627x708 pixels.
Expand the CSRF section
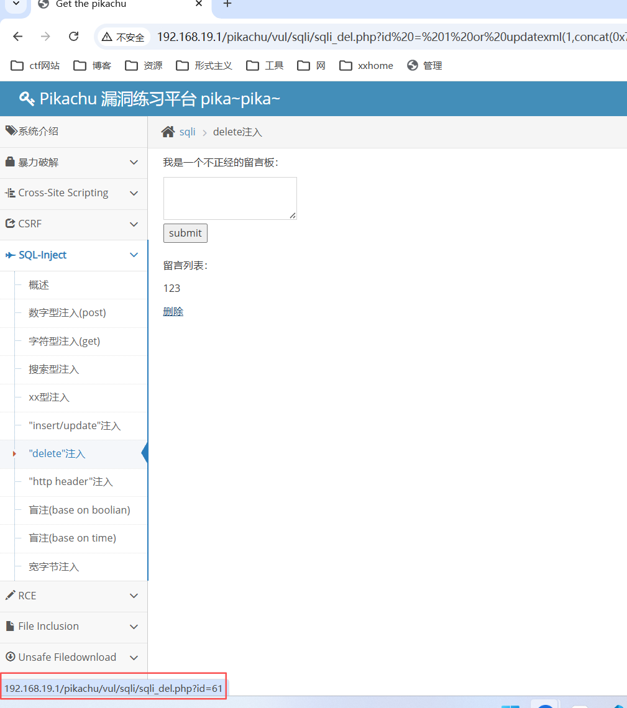(x=73, y=224)
